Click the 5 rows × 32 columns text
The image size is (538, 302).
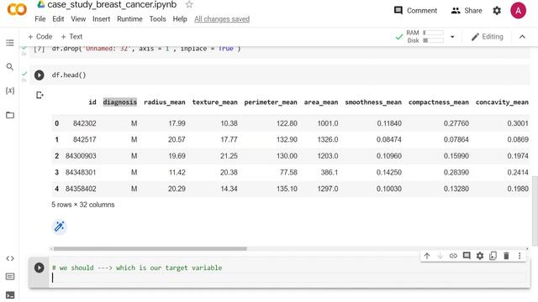coord(83,205)
